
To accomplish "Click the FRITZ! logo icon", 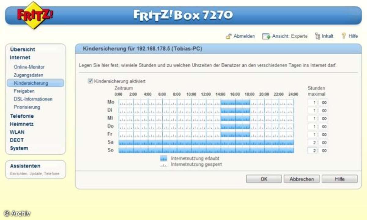I will [35, 15].
